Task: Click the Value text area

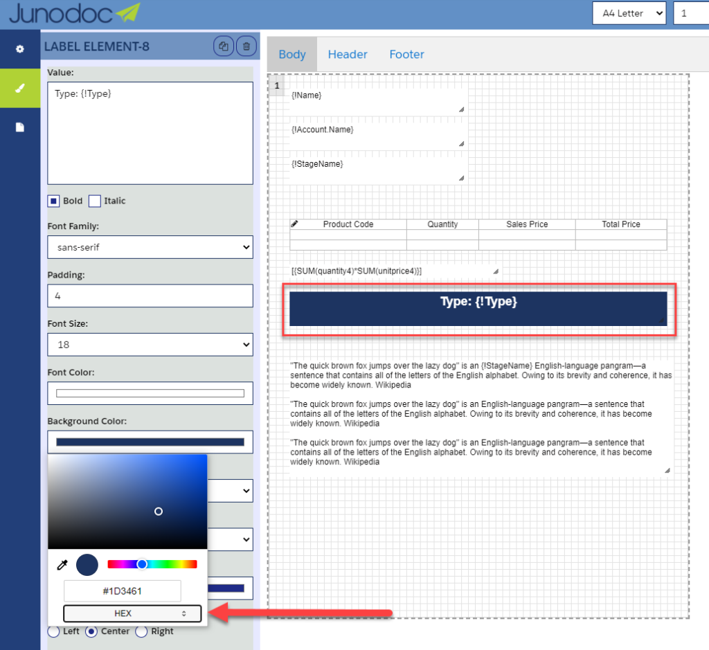Action: pos(150,133)
